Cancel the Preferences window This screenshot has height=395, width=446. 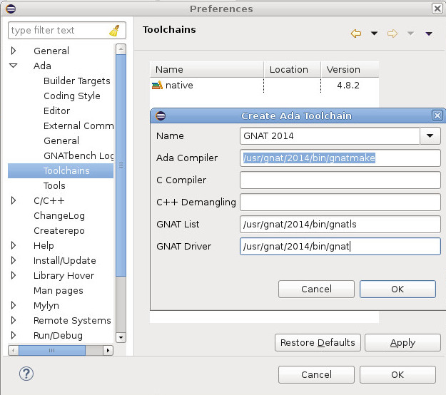pos(316,374)
